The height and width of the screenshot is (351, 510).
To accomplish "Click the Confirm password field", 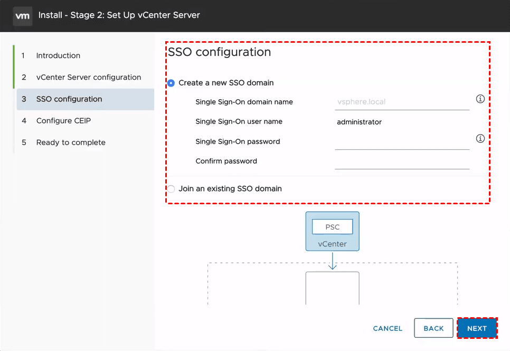I will (x=401, y=162).
